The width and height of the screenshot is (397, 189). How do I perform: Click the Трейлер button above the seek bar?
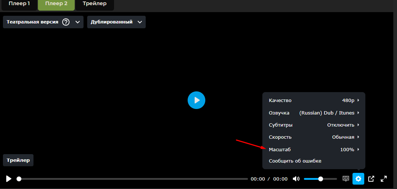pyautogui.click(x=18, y=160)
